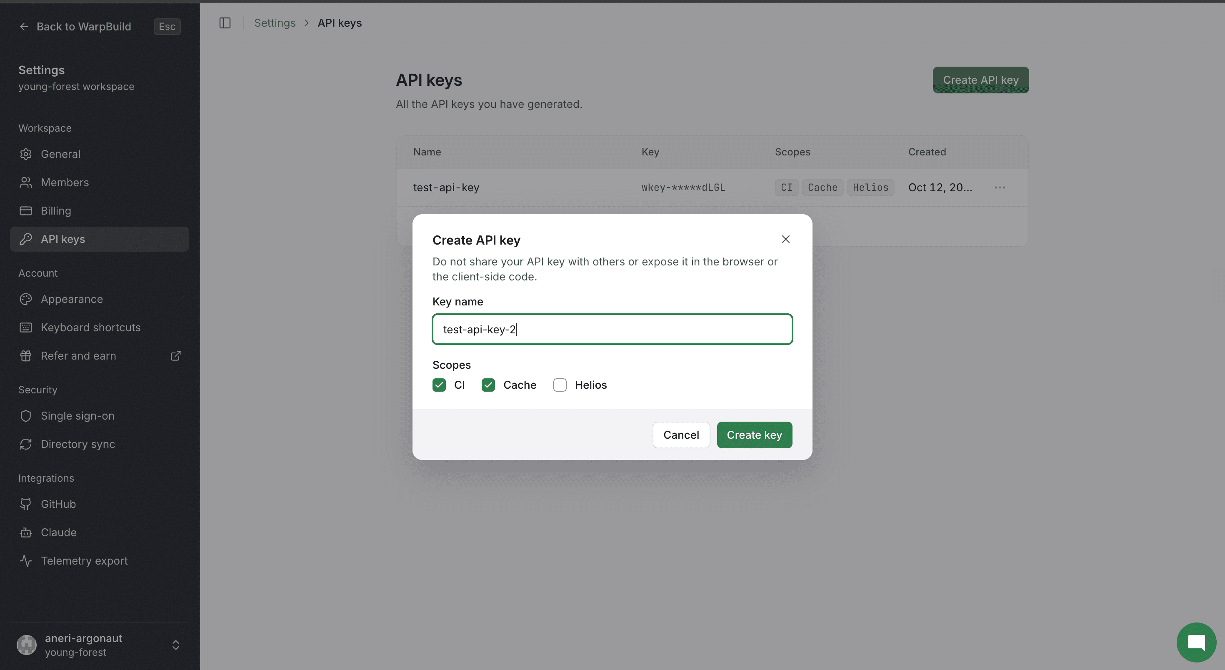Uncheck the Cache scope checkbox
The image size is (1225, 670).
(x=488, y=385)
